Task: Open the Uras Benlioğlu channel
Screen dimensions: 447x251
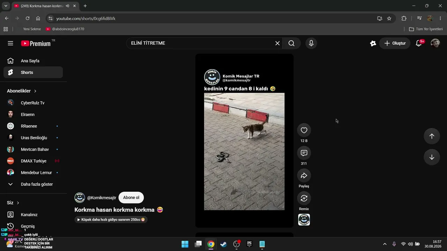Action: pyautogui.click(x=33, y=138)
